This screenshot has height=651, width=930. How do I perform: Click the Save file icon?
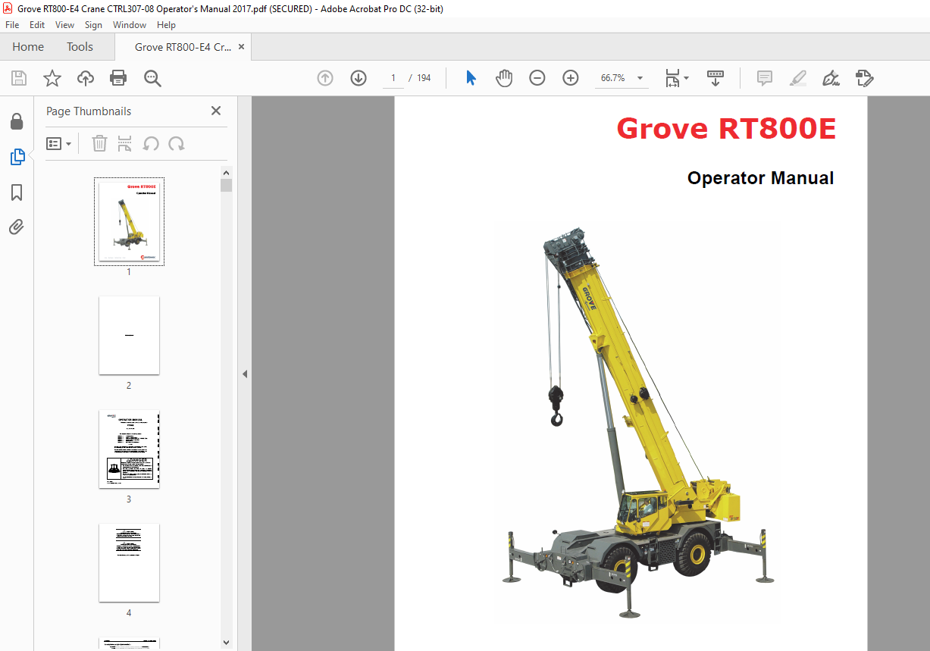coord(19,78)
